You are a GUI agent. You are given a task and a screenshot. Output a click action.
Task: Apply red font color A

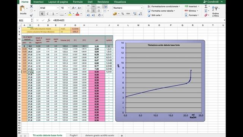click(77, 14)
